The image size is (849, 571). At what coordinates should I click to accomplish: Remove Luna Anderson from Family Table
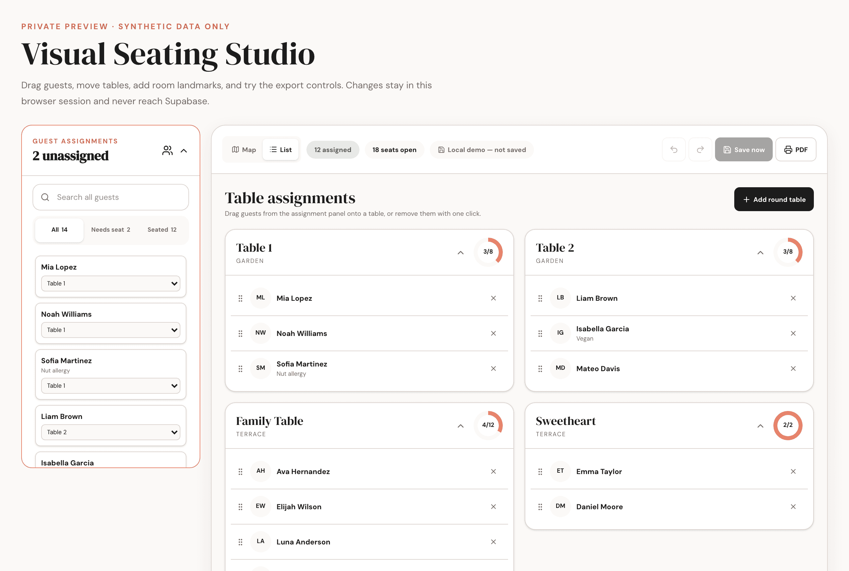[493, 542]
